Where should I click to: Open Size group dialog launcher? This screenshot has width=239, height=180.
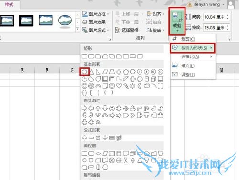229,39
